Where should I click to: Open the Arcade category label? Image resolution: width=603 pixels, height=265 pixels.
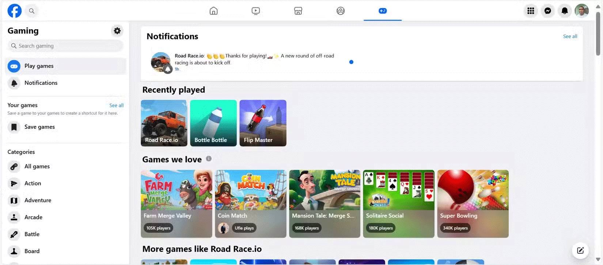click(34, 217)
